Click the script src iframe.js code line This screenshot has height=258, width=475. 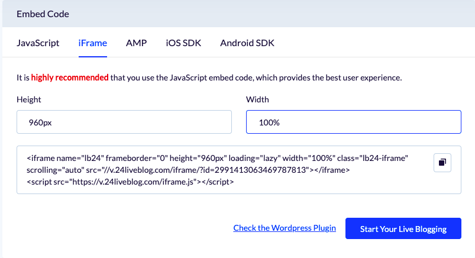point(130,182)
